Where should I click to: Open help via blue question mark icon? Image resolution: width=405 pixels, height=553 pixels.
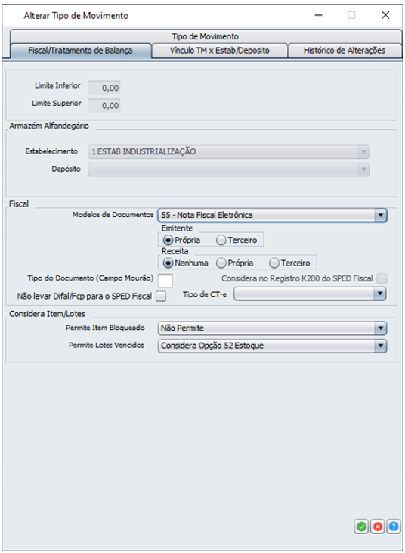[x=394, y=527]
